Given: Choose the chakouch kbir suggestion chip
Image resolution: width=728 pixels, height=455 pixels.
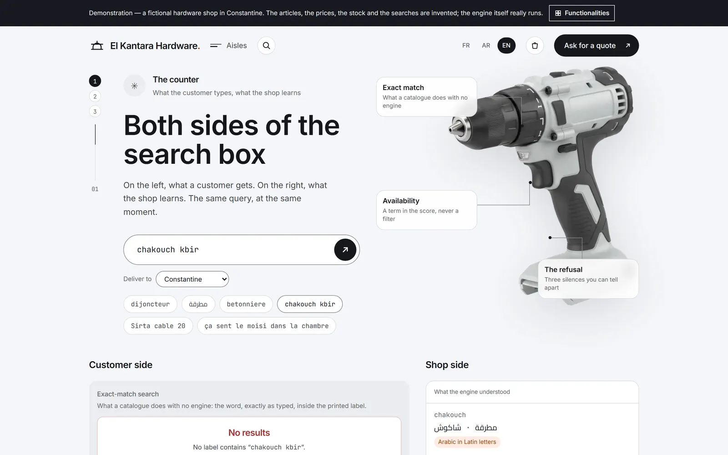Looking at the screenshot, I should tap(310, 304).
